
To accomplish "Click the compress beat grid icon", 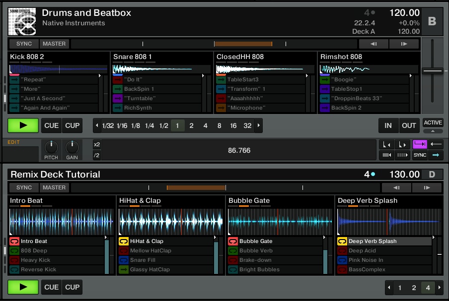I will tap(386, 155).
